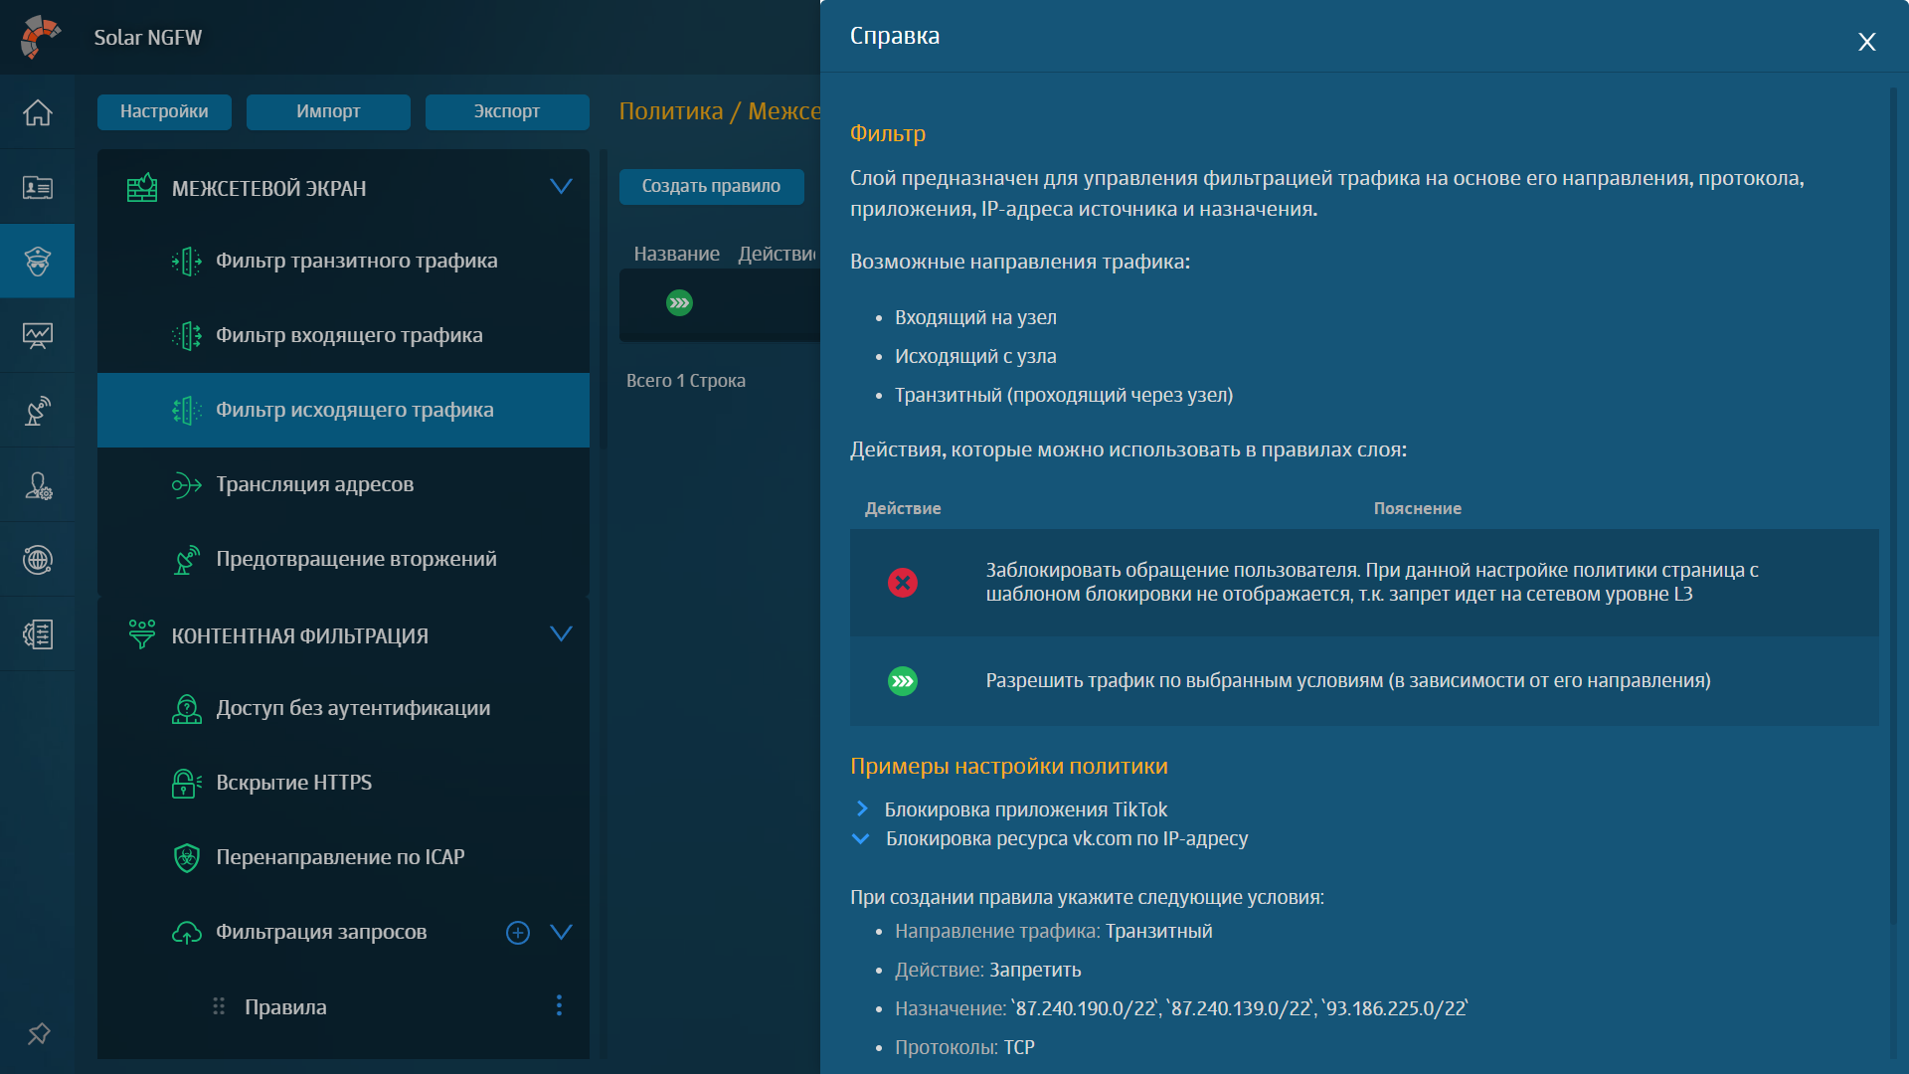Select the policy officer sidebar icon
The image size is (1909, 1074).
(x=38, y=262)
